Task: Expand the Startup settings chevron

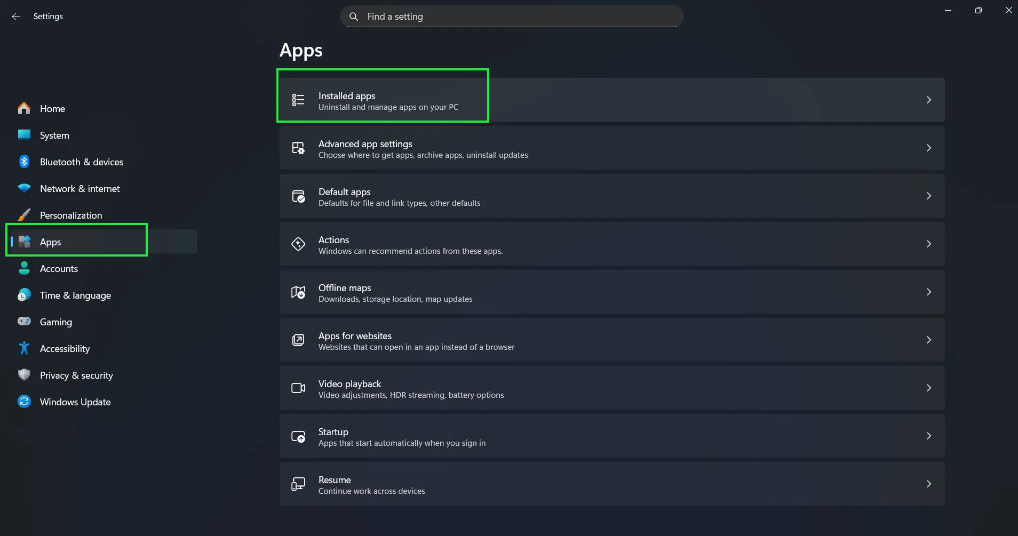Action: pyautogui.click(x=930, y=436)
